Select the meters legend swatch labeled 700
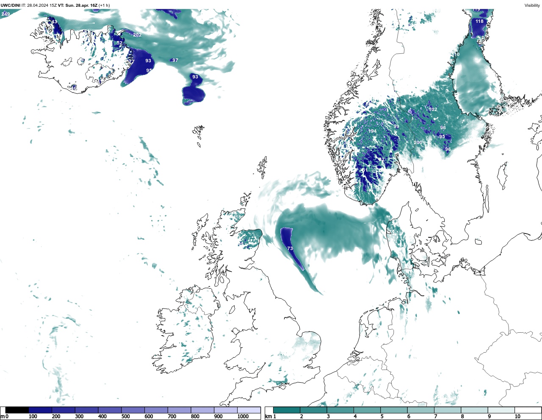The image size is (542, 420). tap(179, 410)
